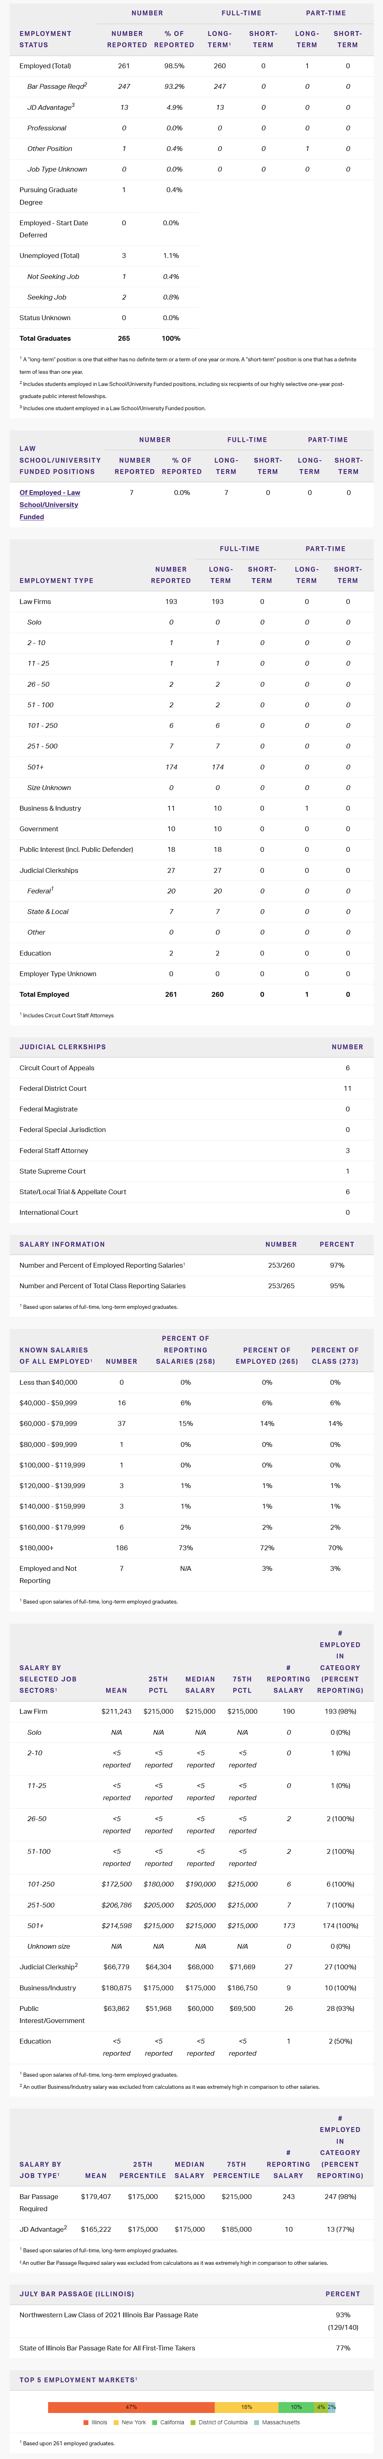The image size is (383, 2459).
Task: Toggle the New York legend item
Action: tap(130, 2422)
